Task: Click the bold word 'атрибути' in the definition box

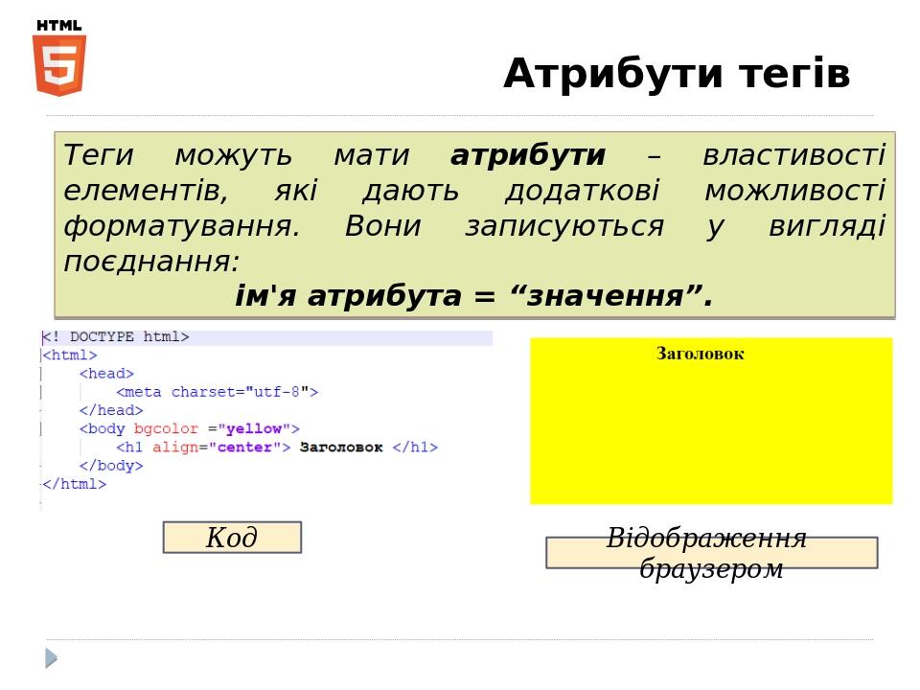Action: pos(527,155)
